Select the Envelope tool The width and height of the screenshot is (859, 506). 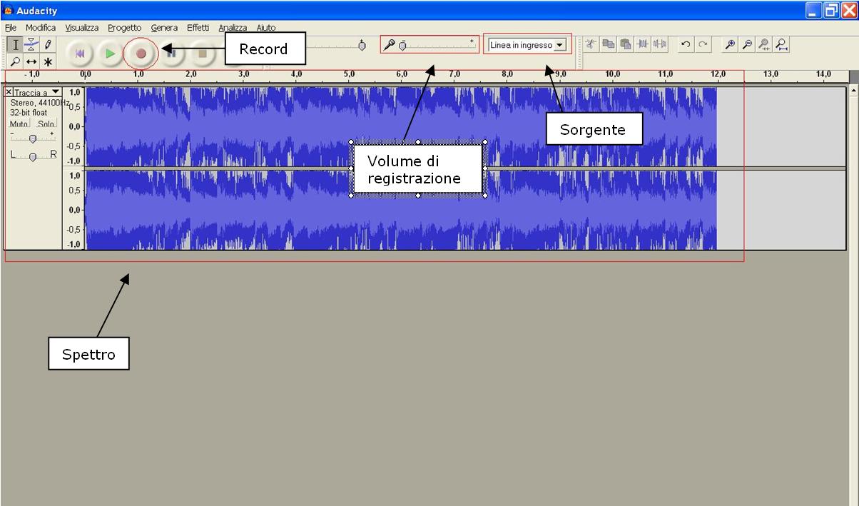pos(32,45)
